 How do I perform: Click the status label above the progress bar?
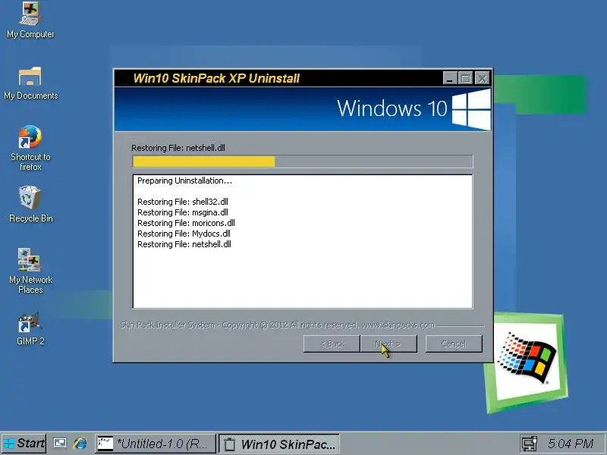(x=178, y=148)
